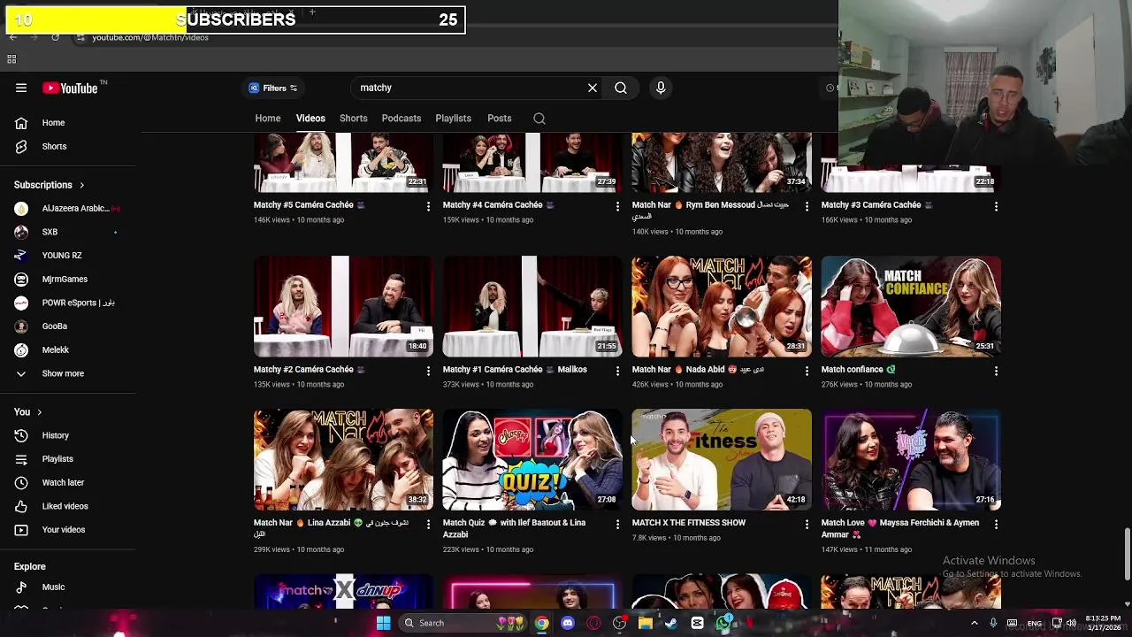The height and width of the screenshot is (637, 1132).
Task: Play Match confiance thumbnail
Action: point(911,306)
